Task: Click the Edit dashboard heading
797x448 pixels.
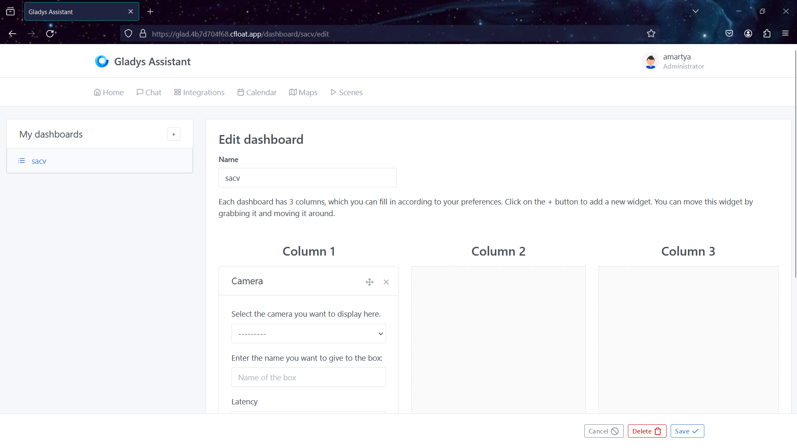Action: (261, 140)
